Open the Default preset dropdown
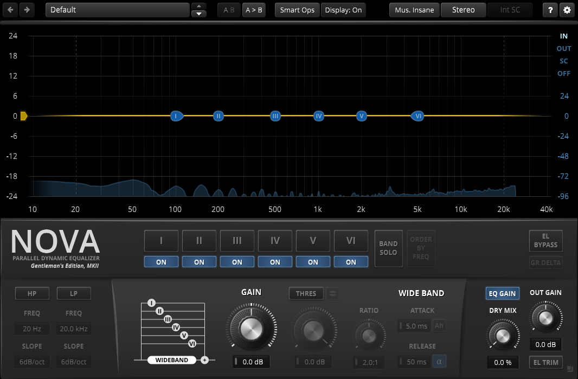 (x=118, y=10)
